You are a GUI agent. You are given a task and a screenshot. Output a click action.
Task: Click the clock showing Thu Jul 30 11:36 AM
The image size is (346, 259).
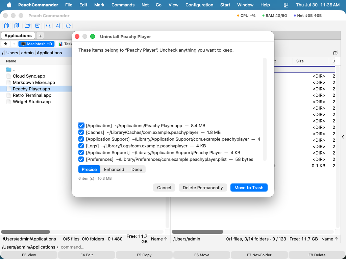pos(318,5)
